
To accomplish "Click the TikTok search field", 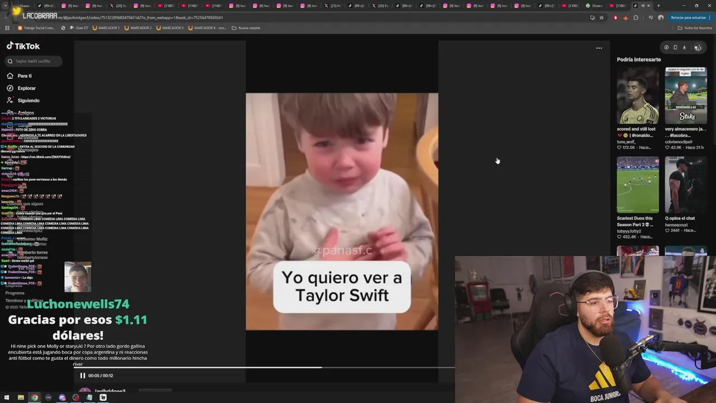I will point(34,61).
